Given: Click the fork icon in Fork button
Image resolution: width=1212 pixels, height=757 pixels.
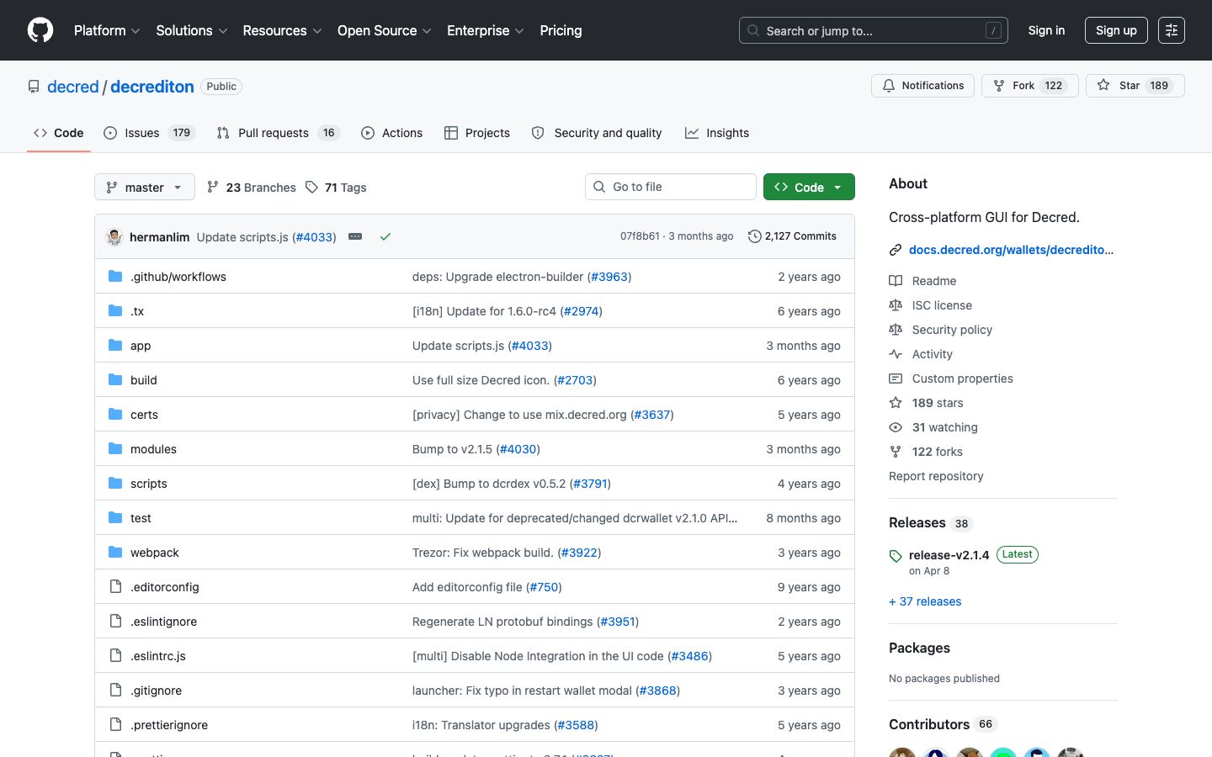Looking at the screenshot, I should (999, 86).
